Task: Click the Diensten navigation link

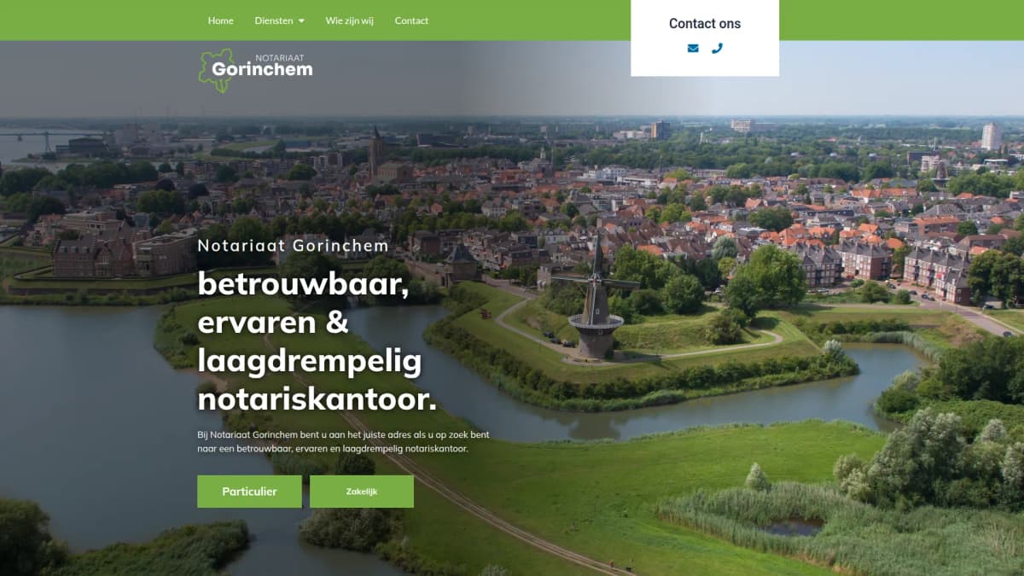Action: (x=273, y=20)
